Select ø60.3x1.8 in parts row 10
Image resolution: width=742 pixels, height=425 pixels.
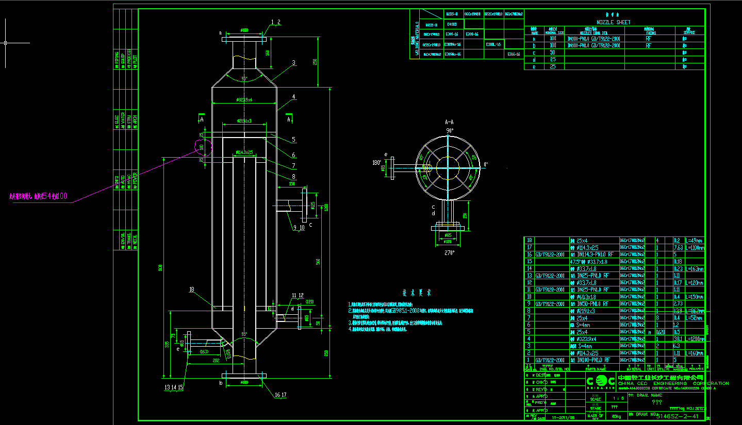pos(587,297)
